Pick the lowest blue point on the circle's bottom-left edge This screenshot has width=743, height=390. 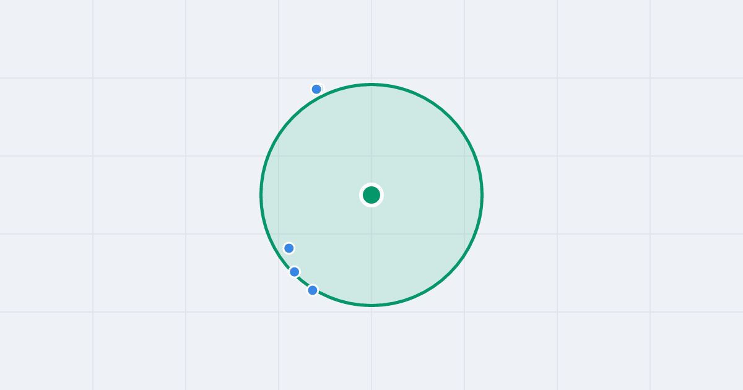(x=313, y=290)
